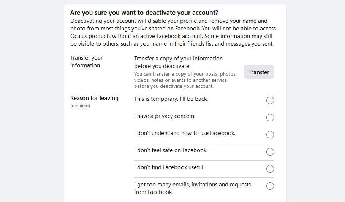
Task: Click the "Transfer your information" section label
Action: coord(86,62)
